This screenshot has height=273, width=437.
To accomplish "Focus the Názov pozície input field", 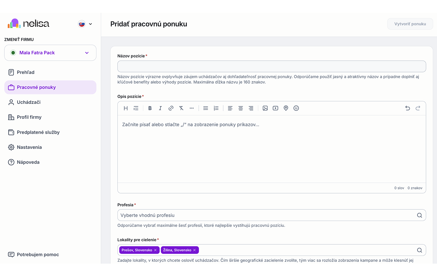I will 272,66.
